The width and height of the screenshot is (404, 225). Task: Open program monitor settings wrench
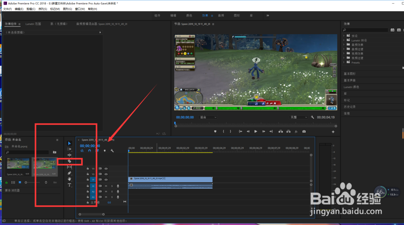click(x=312, y=117)
